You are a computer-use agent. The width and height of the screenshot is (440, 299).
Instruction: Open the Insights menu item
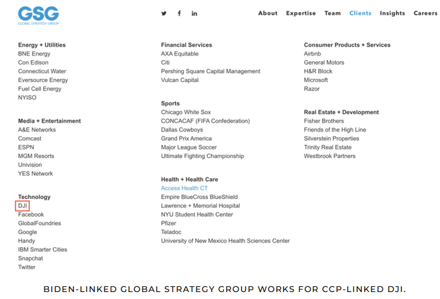[x=393, y=13]
